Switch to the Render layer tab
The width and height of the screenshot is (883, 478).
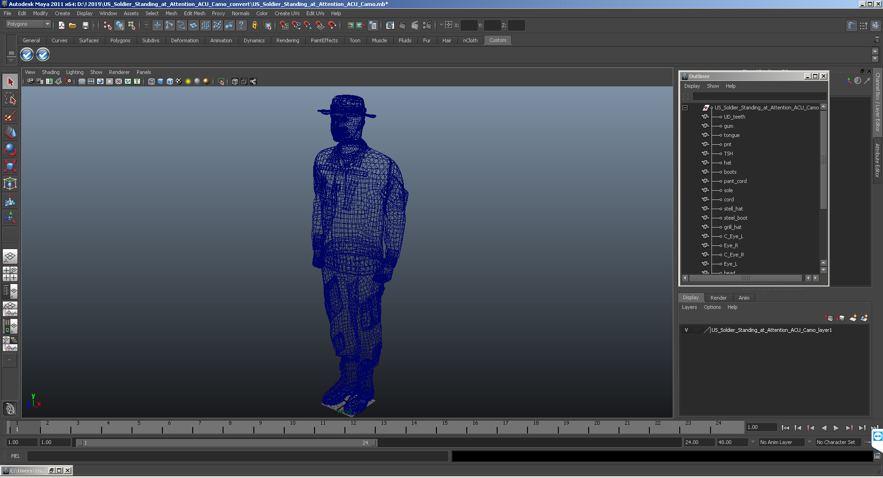[x=718, y=298]
